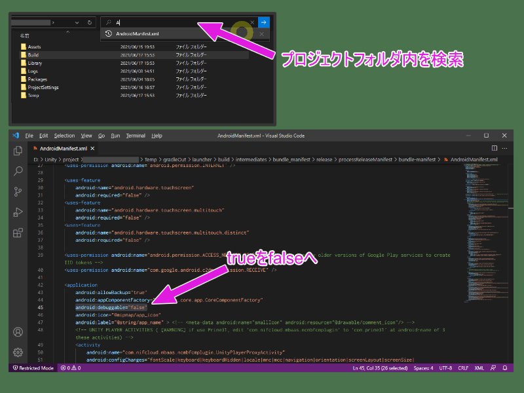
Task: Expand the address bar path chevron
Action: [53, 22]
